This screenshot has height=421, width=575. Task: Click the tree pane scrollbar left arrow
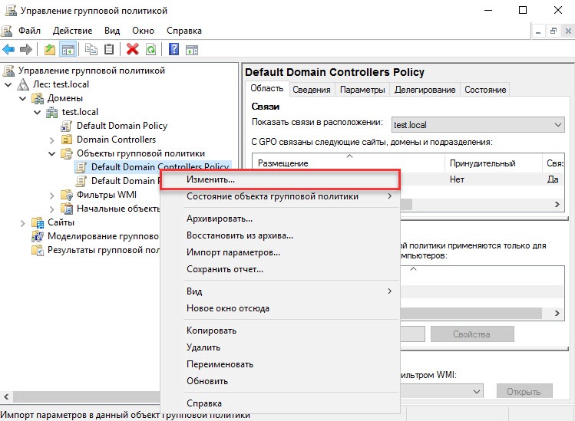(x=6, y=396)
